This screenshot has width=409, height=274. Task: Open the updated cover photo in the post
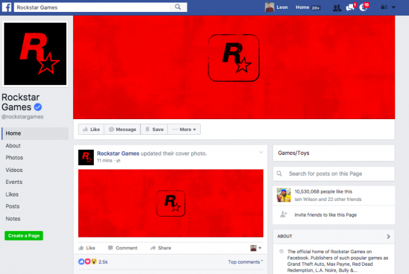[171, 203]
